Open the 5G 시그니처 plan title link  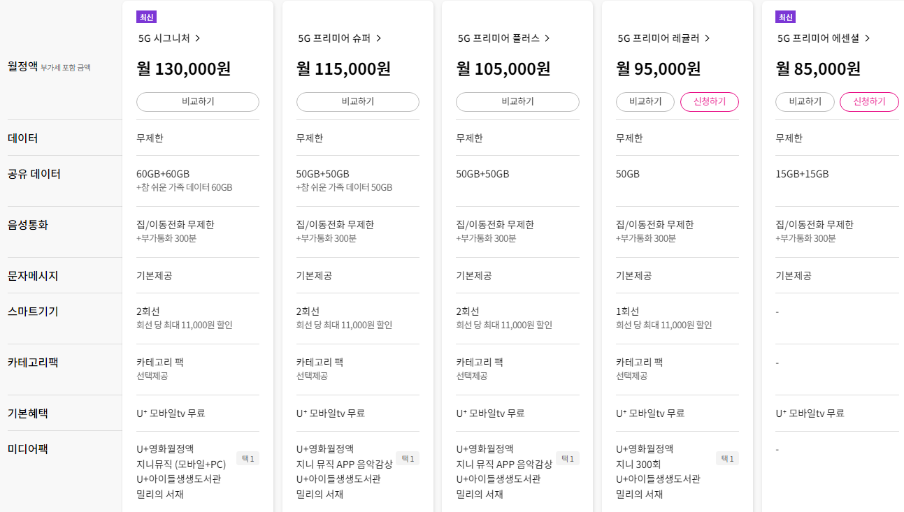tap(164, 38)
